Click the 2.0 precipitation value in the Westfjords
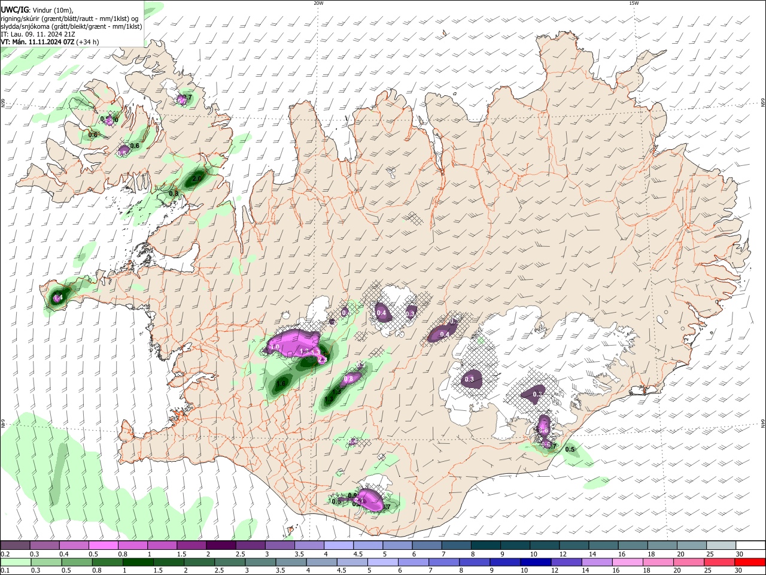 pos(197,178)
